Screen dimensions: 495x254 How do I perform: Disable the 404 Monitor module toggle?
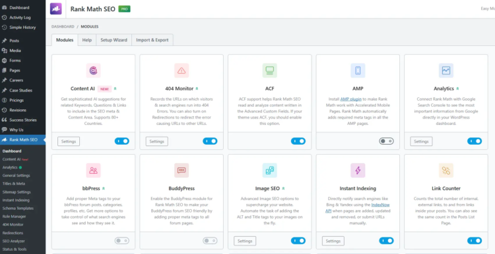(x=210, y=141)
